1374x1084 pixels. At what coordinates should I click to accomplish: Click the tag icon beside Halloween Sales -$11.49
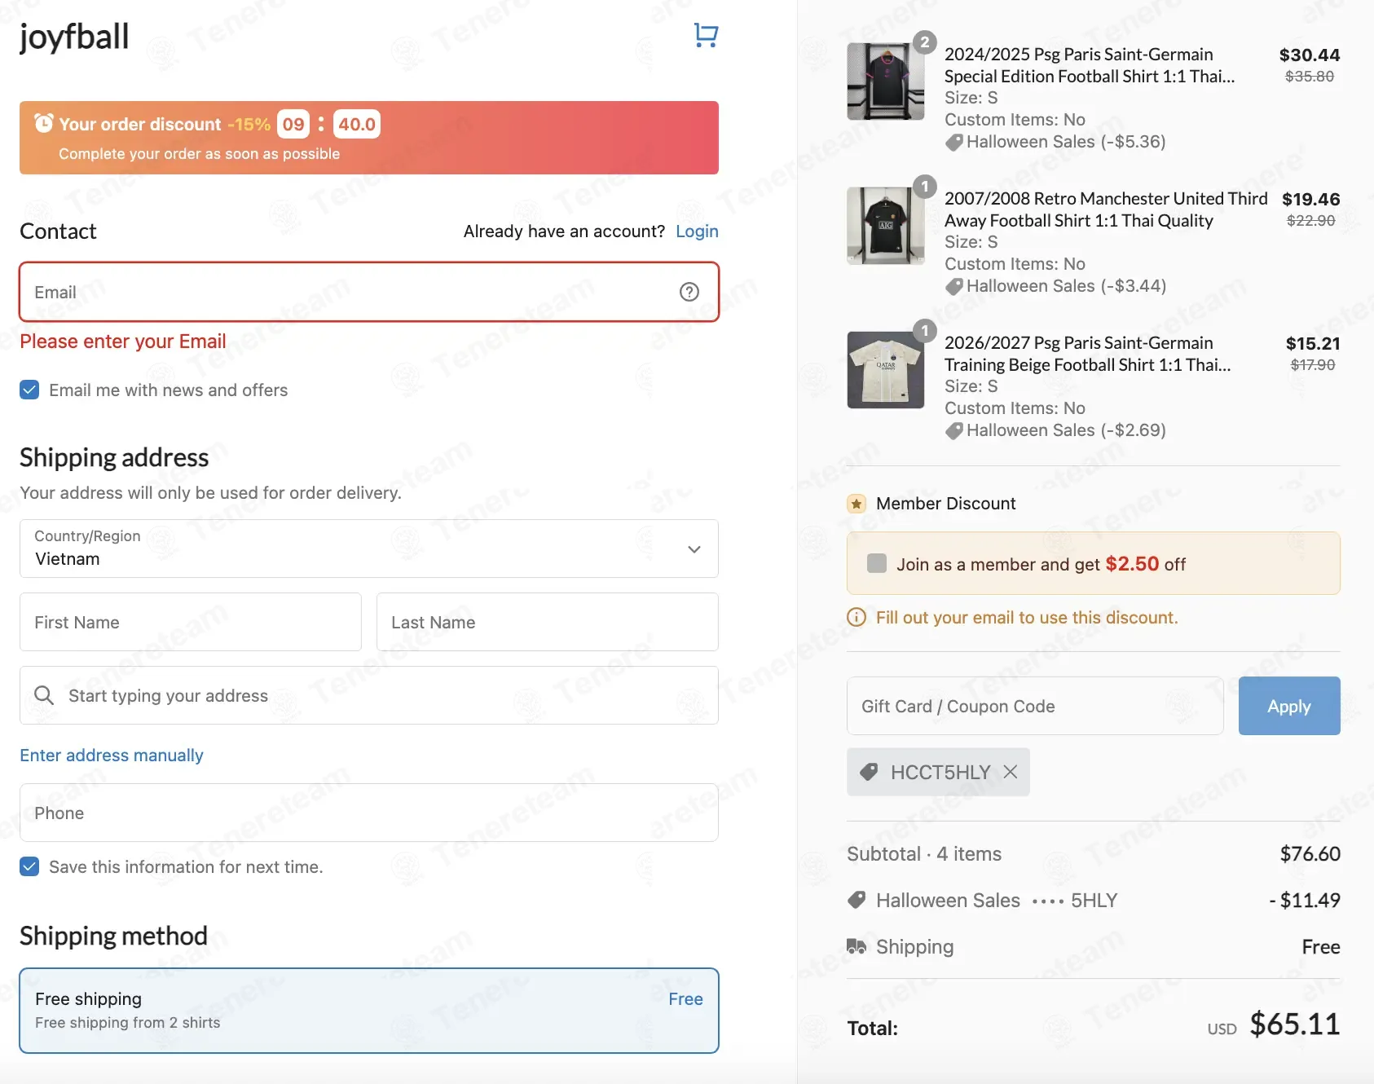coord(857,901)
